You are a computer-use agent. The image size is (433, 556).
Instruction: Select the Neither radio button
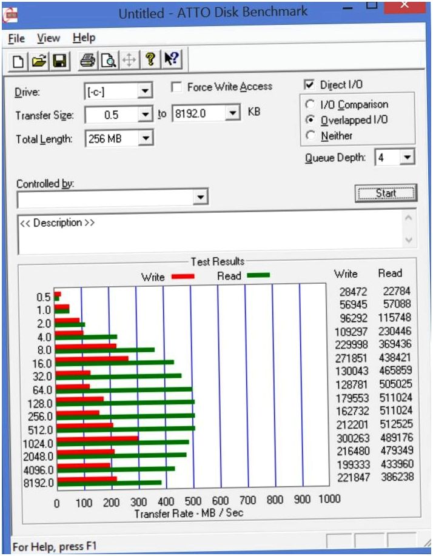coord(310,135)
